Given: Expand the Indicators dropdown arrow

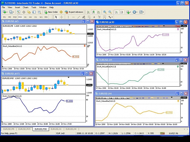Looking at the screenshot, I should 130,12.
